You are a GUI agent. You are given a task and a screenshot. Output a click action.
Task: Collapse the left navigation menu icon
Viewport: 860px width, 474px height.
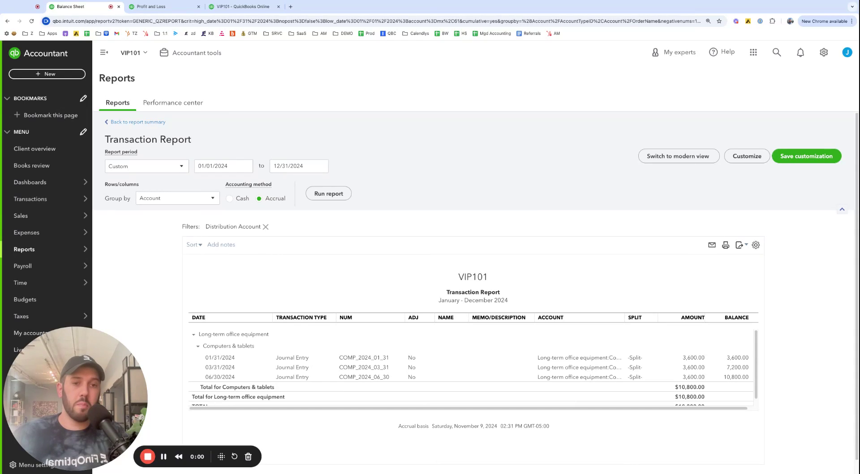[x=104, y=52]
